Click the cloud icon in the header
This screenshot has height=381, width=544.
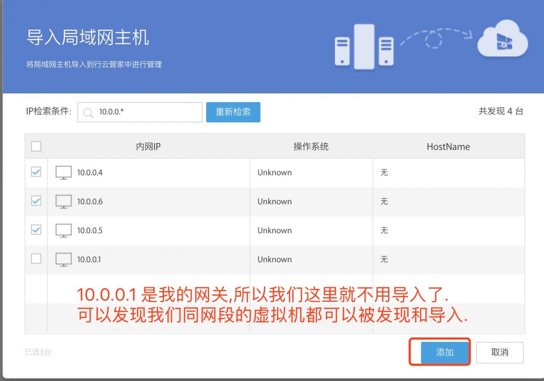point(502,40)
